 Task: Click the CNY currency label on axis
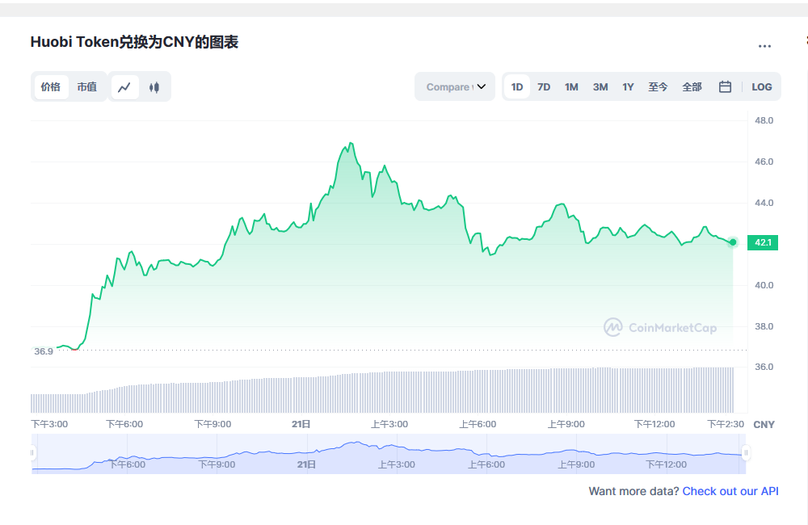click(x=764, y=425)
